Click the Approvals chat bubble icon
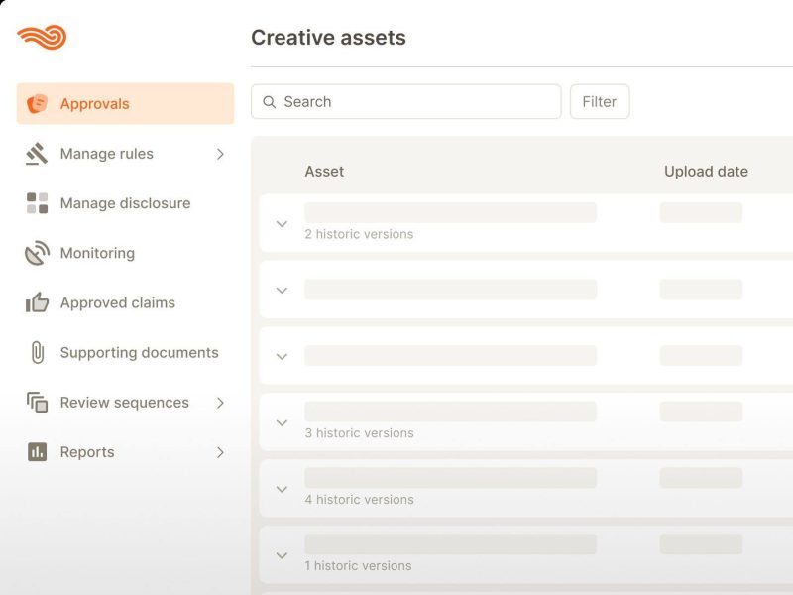The image size is (793, 595). pos(37,104)
